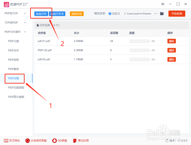Viewport: 191px width, 145px height.
Task: Click the 4.55MB size cell
Action: click(x=78, y=41)
